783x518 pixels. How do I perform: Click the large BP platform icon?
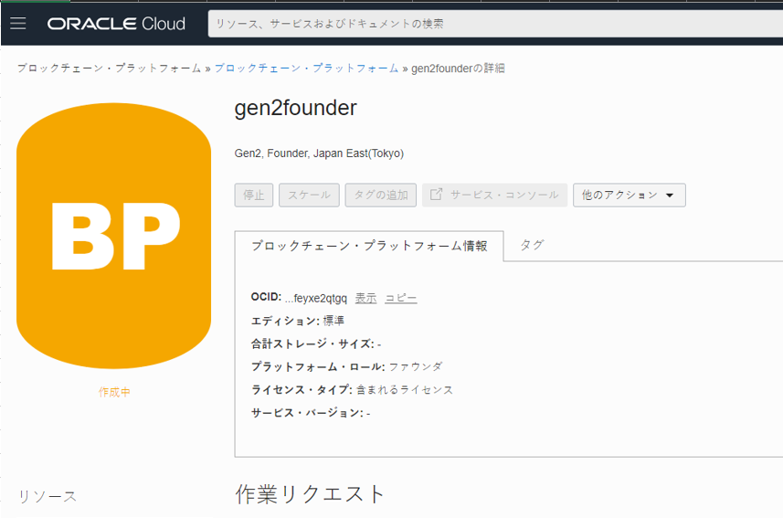pos(114,235)
